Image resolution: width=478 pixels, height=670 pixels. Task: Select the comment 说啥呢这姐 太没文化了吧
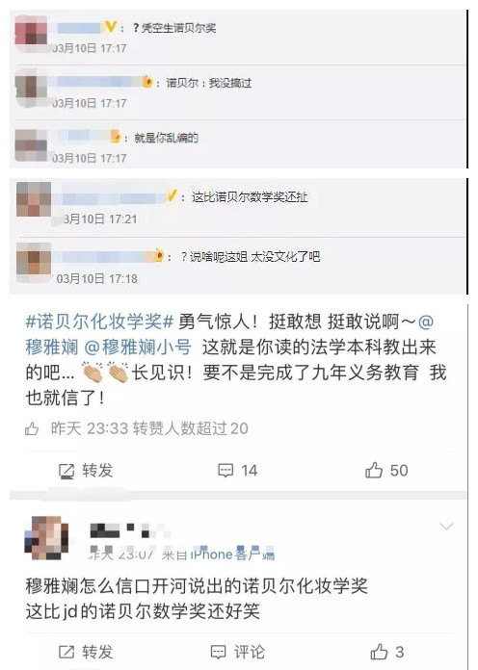tap(251, 256)
